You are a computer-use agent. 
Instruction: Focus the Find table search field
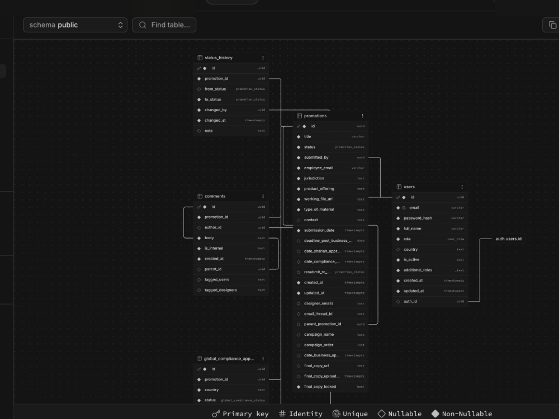tap(164, 25)
